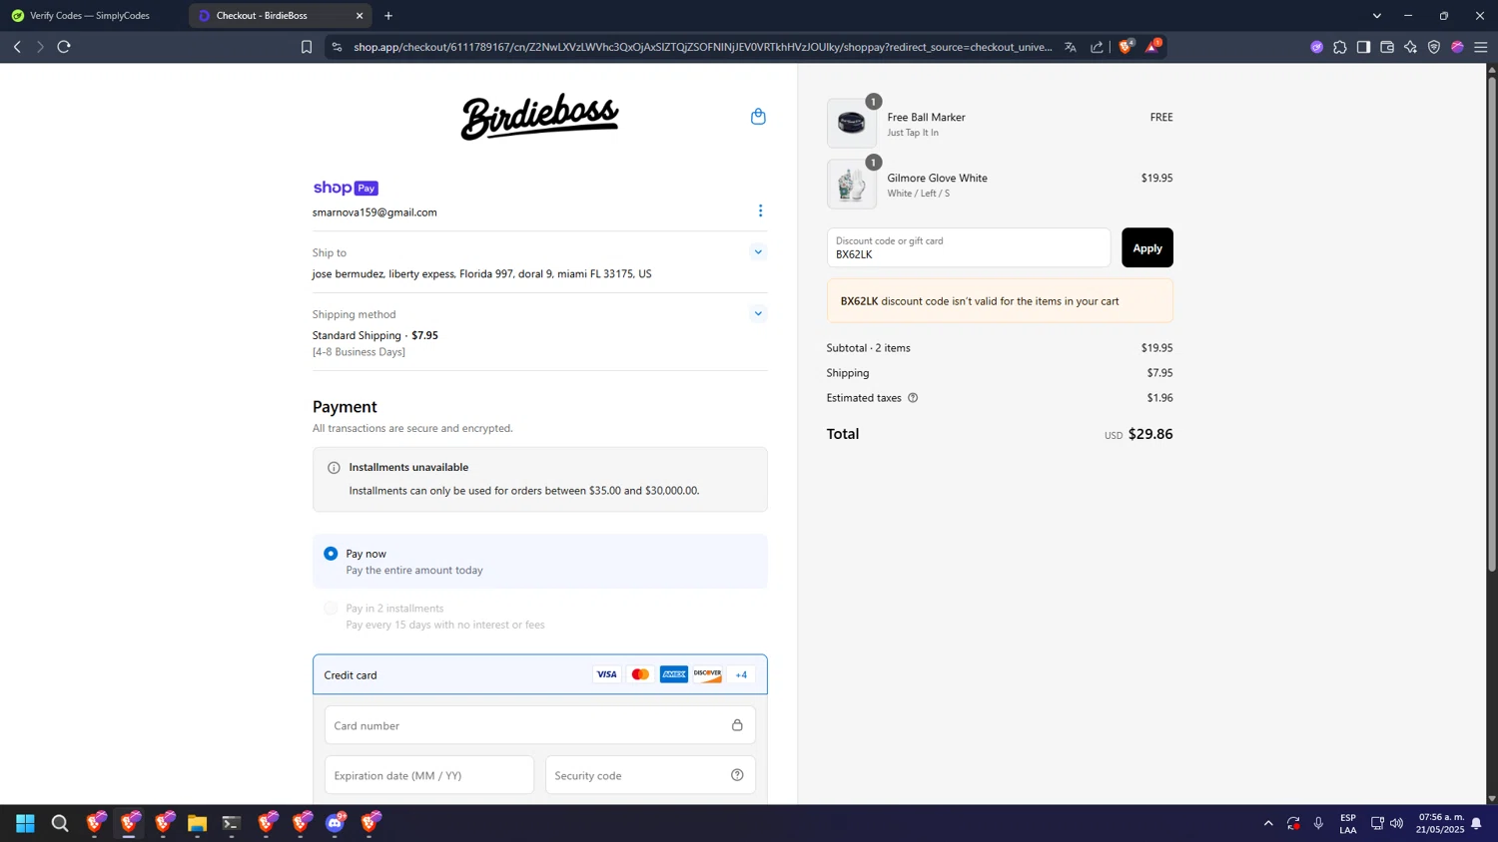Click the Installments unavailable info icon
1498x842 pixels.
(x=334, y=468)
